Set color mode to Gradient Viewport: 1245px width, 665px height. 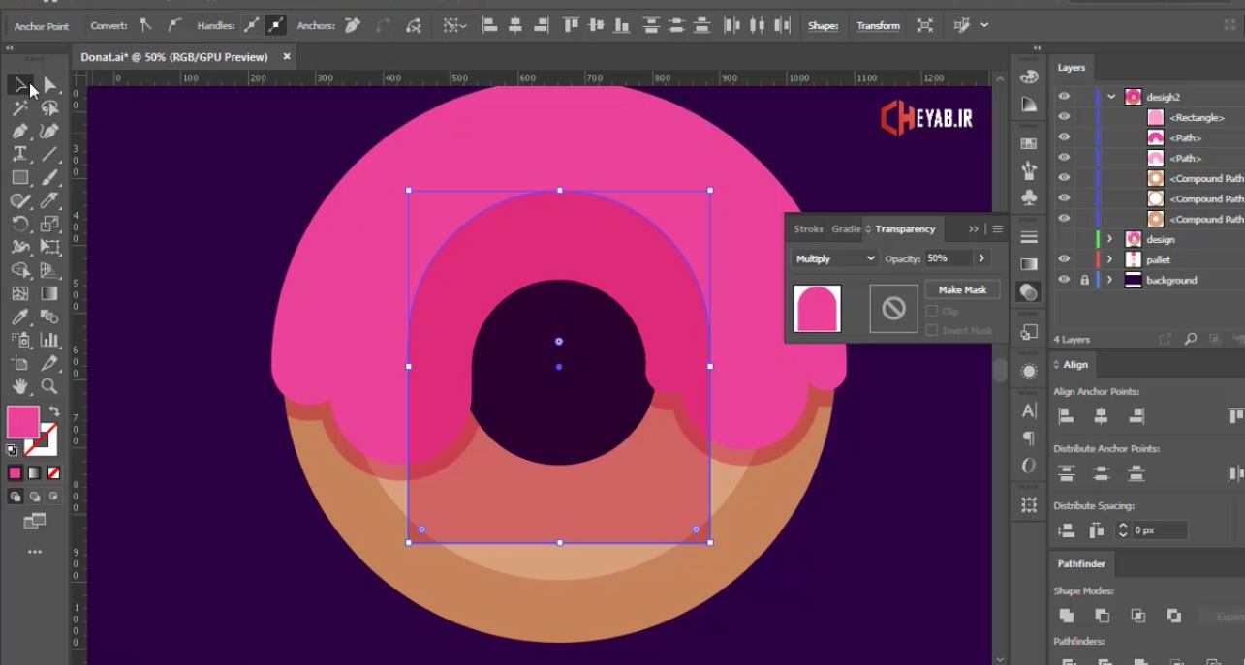pyautogui.click(x=35, y=473)
